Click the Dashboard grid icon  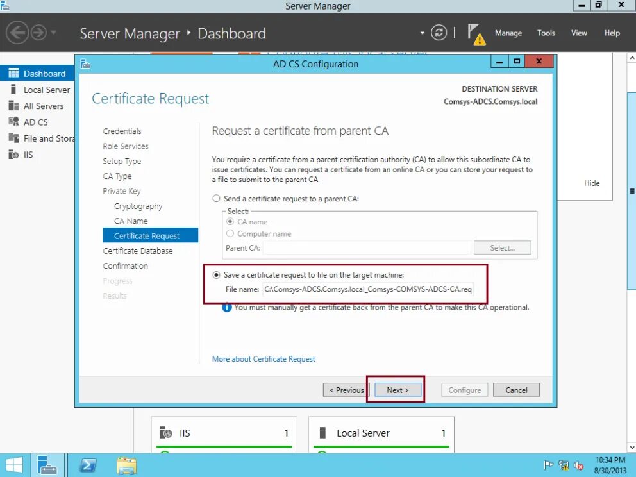pyautogui.click(x=13, y=73)
